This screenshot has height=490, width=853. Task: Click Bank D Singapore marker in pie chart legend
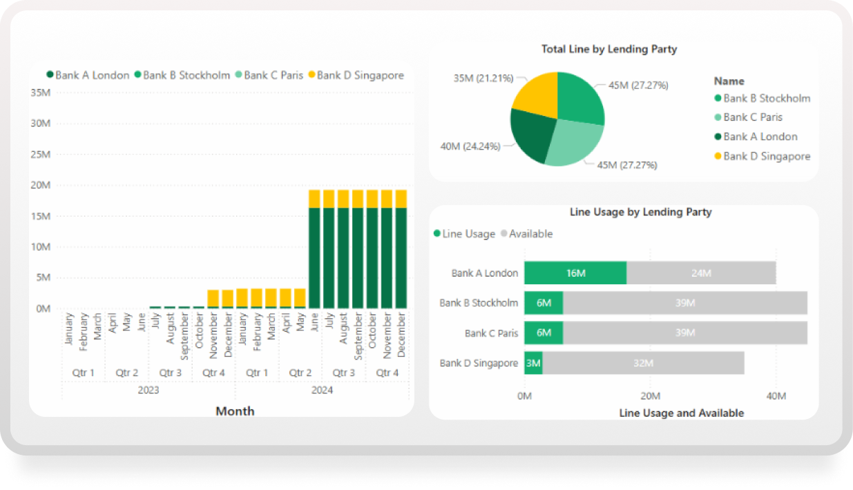(718, 157)
